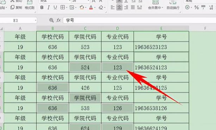216x130 pixels.
Task: Apply the red font color
Action: click(x=91, y=7)
